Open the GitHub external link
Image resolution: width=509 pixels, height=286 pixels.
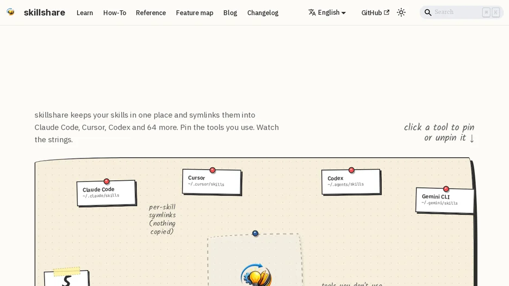(x=375, y=12)
